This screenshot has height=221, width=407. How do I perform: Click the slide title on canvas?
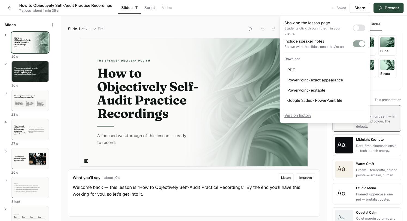point(148,94)
